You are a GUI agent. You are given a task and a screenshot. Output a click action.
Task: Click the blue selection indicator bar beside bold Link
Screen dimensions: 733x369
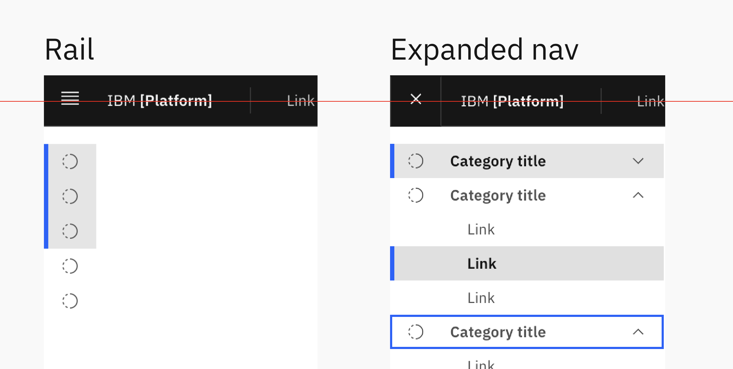coord(393,263)
